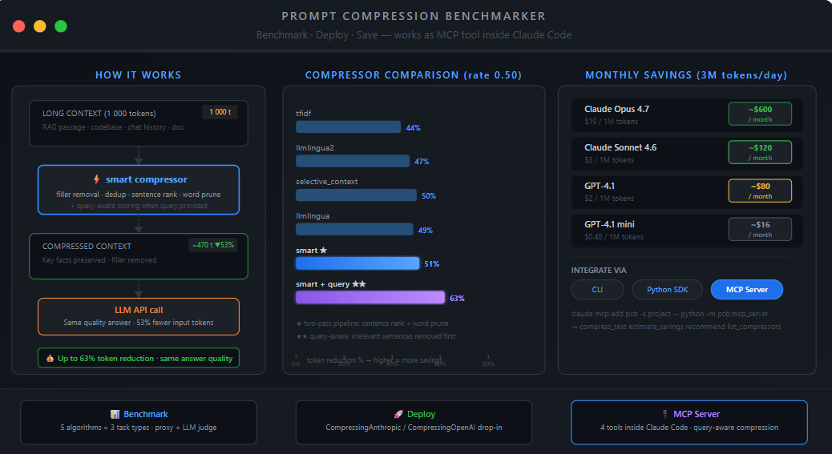The width and height of the screenshot is (832, 454).
Task: Click the '1 000 t' token badge
Action: [x=220, y=112]
